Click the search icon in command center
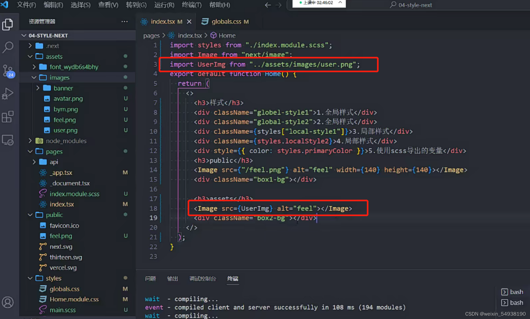 click(x=393, y=5)
